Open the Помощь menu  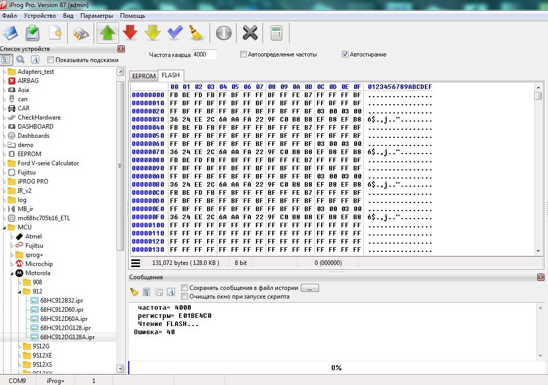pyautogui.click(x=132, y=16)
